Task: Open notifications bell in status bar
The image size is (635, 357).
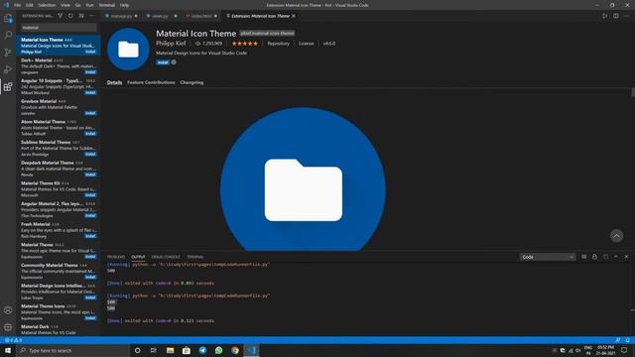Action: click(x=628, y=340)
